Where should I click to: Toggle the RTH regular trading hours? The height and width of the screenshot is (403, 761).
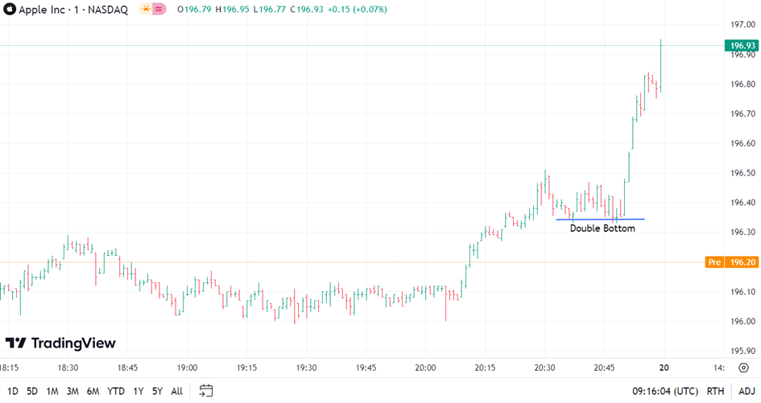coord(715,391)
